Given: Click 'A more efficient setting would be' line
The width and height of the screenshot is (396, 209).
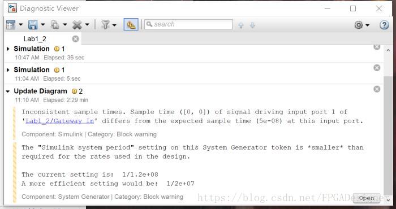Looking at the screenshot, I should pyautogui.click(x=108, y=184).
